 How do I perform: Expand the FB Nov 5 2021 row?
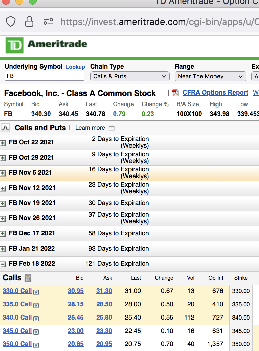pyautogui.click(x=3, y=173)
